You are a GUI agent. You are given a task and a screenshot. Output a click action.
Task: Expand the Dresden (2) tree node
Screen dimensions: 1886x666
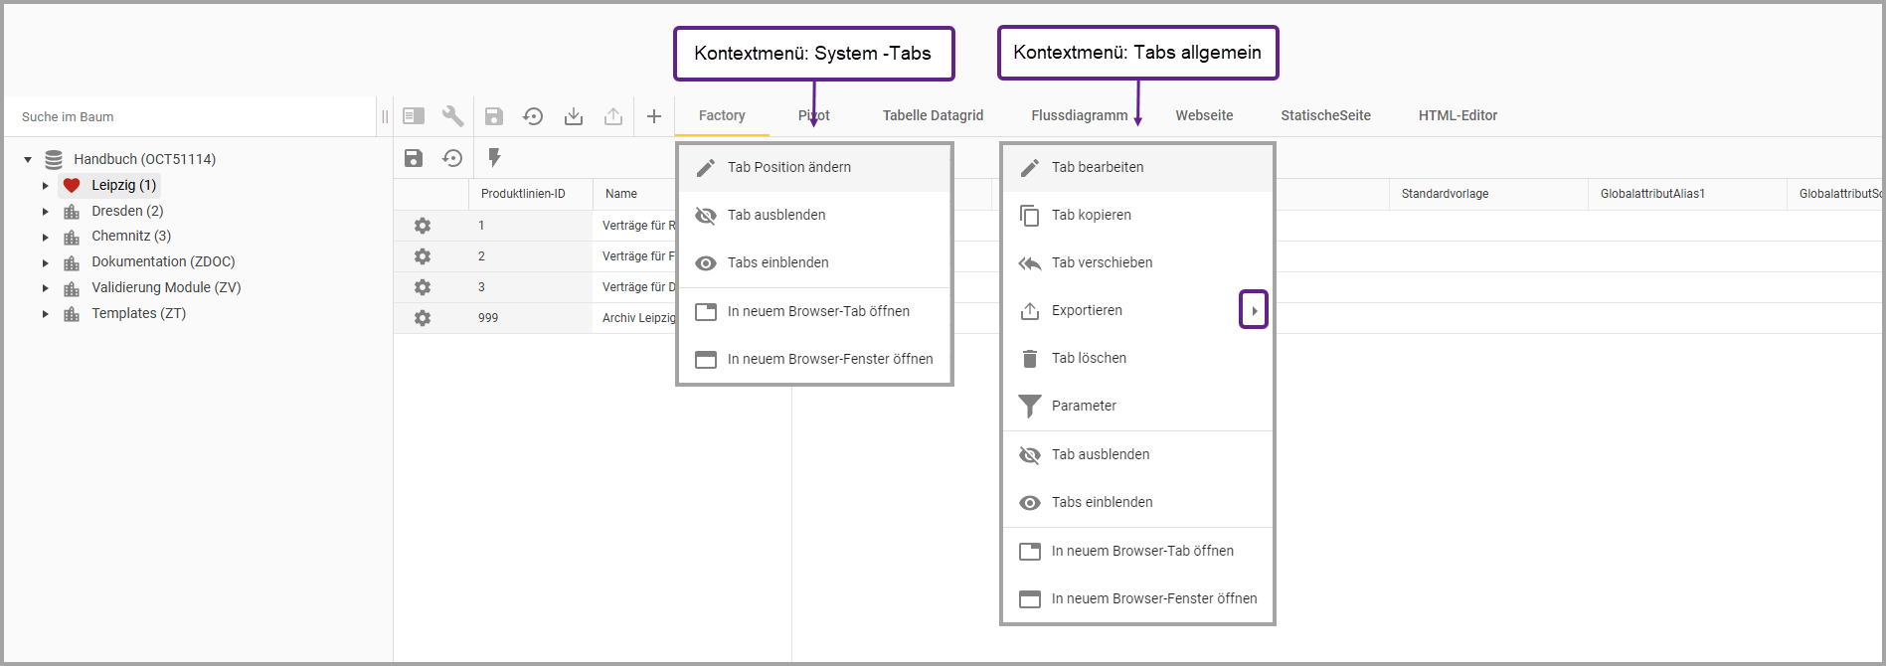pos(46,212)
